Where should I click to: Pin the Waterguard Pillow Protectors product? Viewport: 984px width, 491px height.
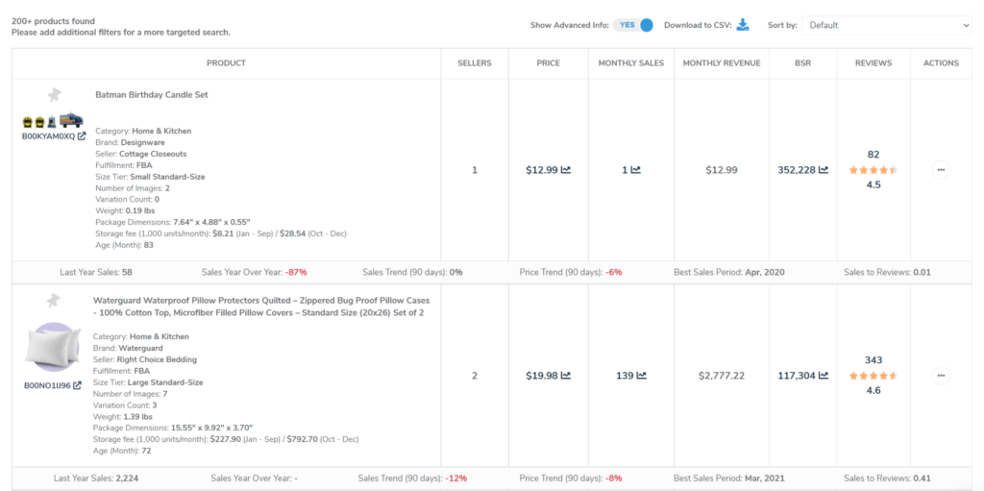click(55, 301)
